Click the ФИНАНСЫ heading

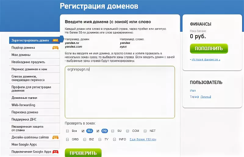tap(201, 24)
